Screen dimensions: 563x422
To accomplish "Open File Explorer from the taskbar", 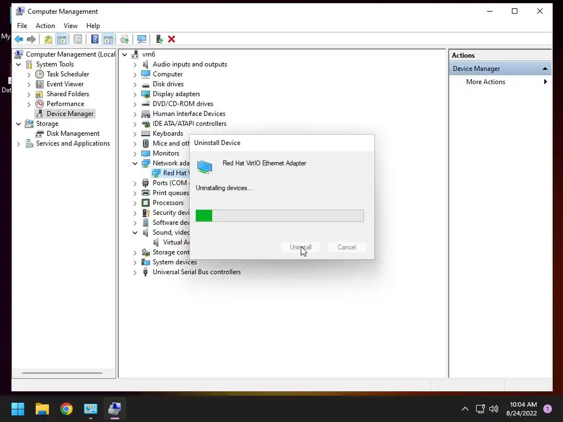I will pyautogui.click(x=42, y=409).
